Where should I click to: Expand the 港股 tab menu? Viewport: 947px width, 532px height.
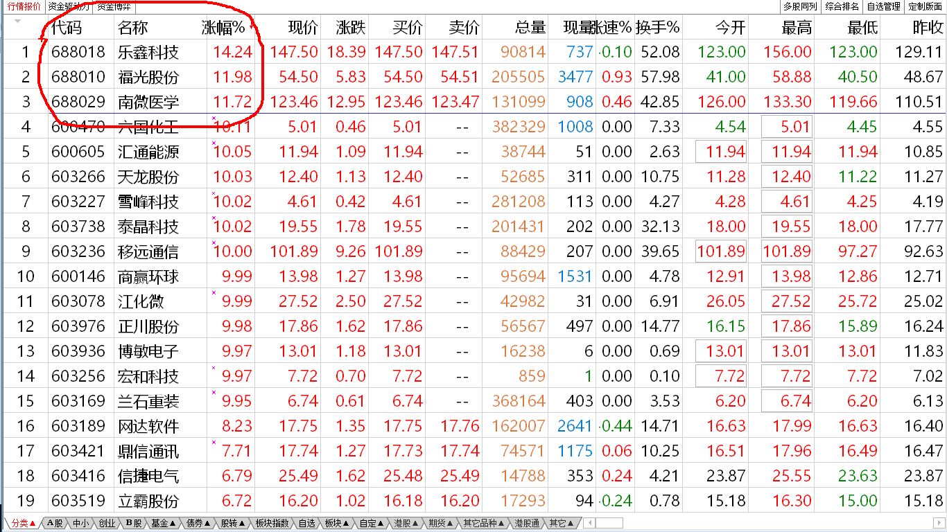point(406,523)
